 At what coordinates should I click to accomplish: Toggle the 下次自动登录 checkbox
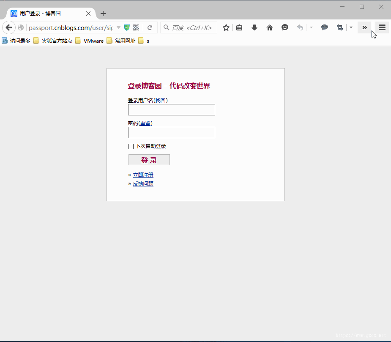(131, 146)
